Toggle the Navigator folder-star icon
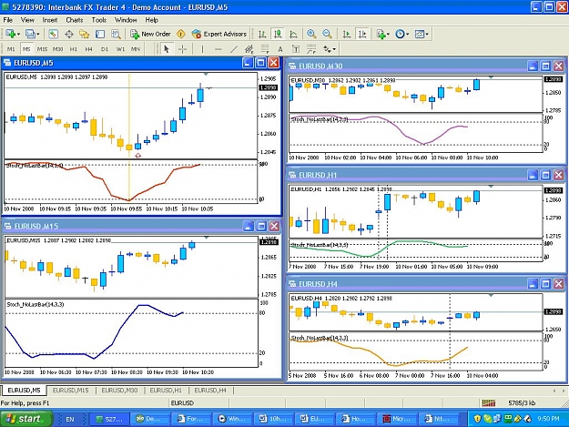 click(x=85, y=34)
